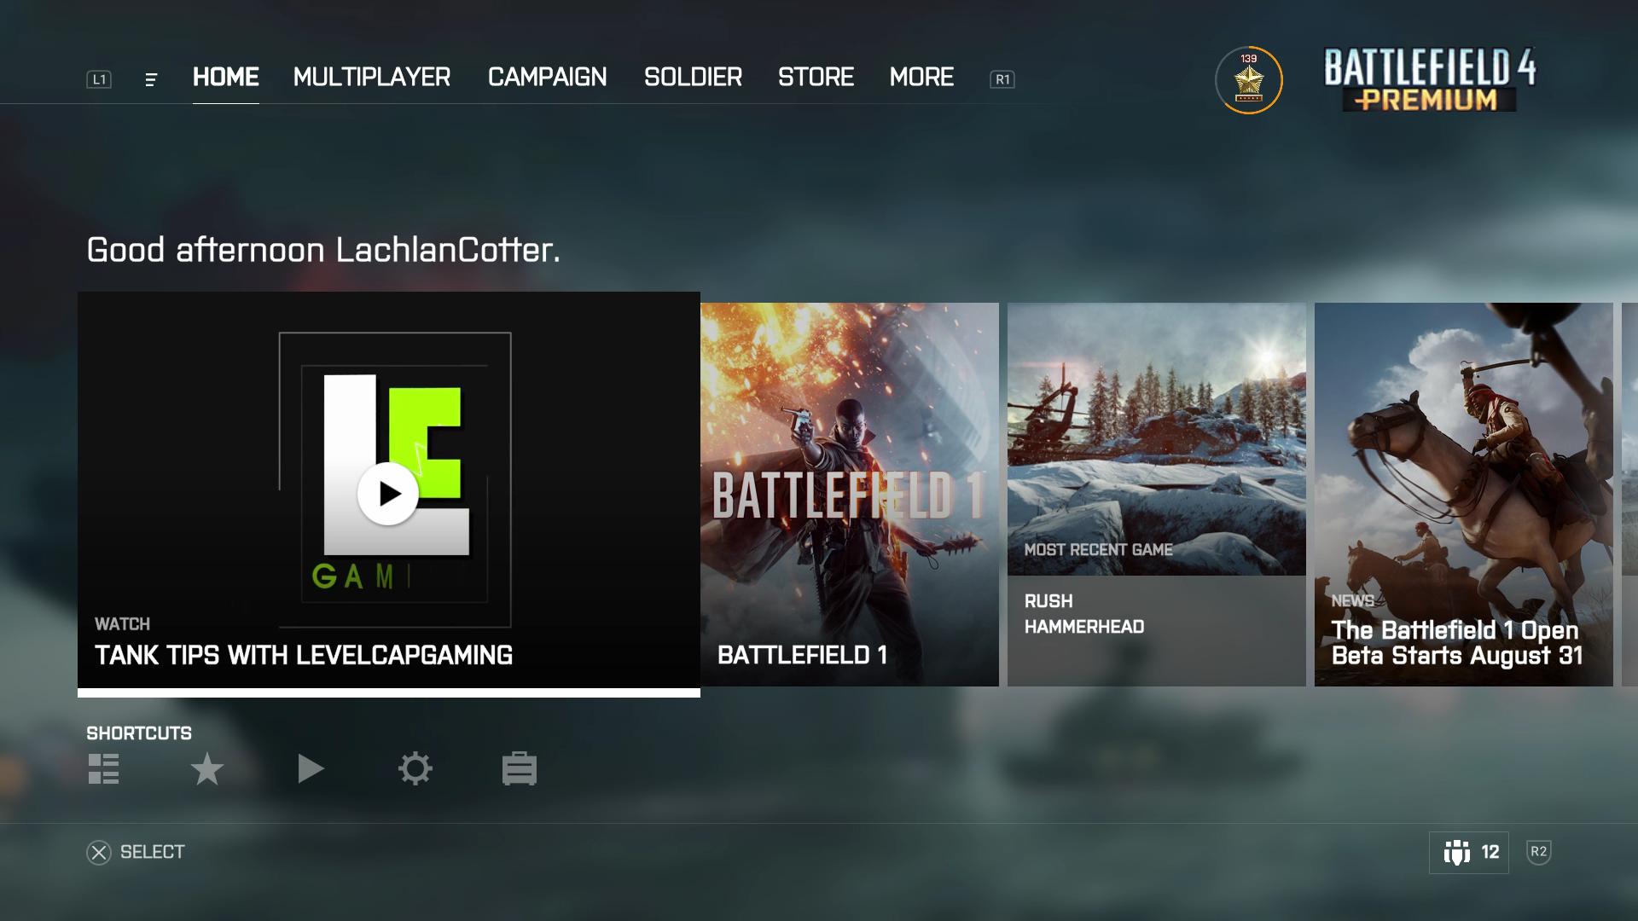Open the CAMPAIGN tab
The height and width of the screenshot is (921, 1638).
(547, 78)
